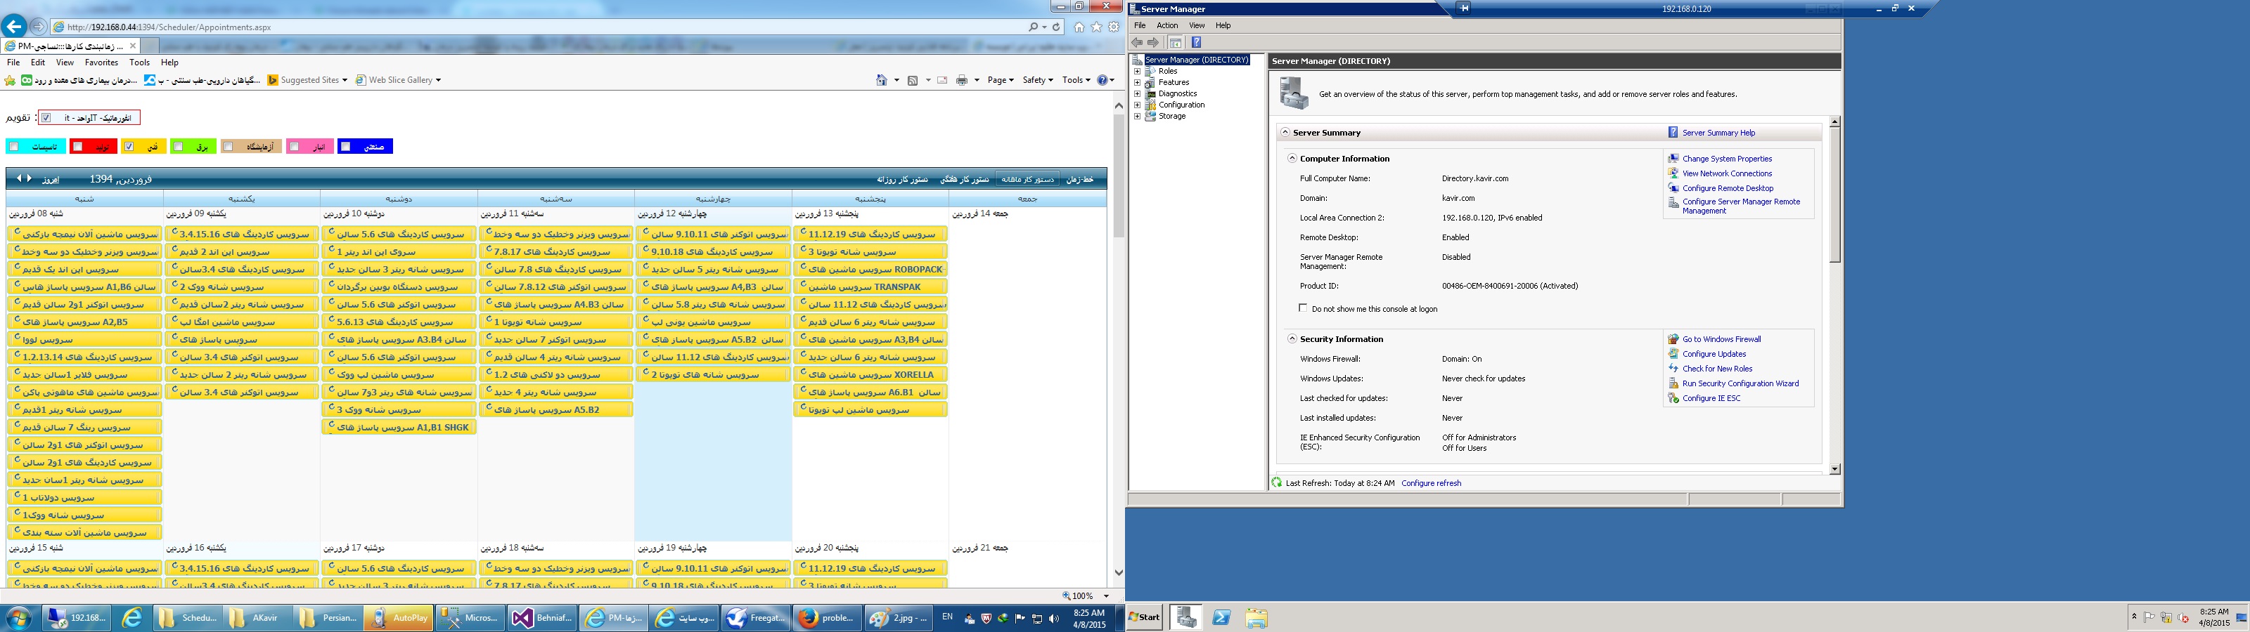Click the امروز today link in scheduler
Image resolution: width=2250 pixels, height=632 pixels.
(51, 179)
